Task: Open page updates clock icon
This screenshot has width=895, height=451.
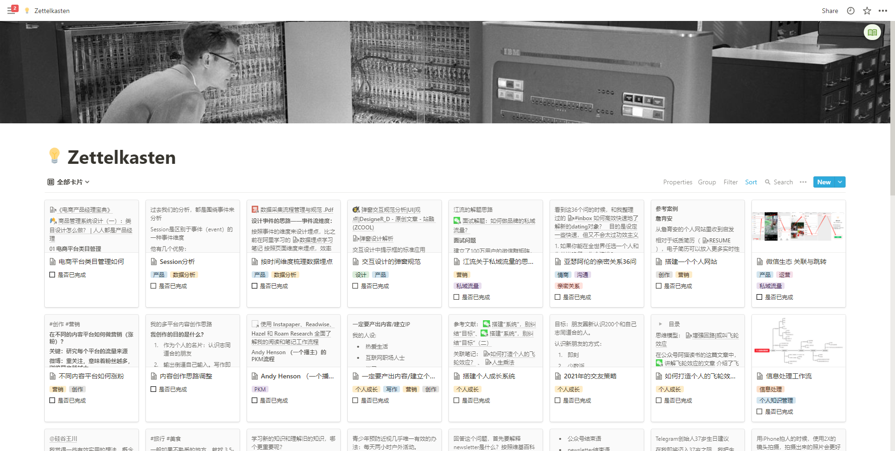Action: 851,11
